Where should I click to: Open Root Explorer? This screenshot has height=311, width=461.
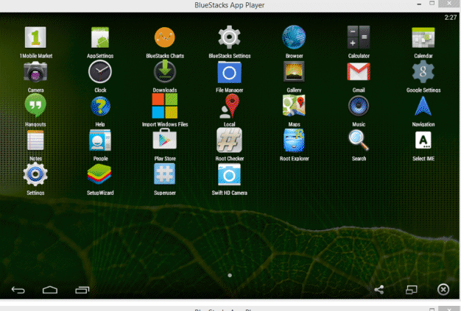coord(294,140)
